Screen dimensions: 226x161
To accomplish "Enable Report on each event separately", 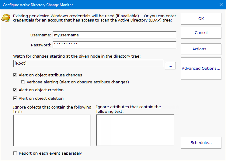I will (15, 153).
